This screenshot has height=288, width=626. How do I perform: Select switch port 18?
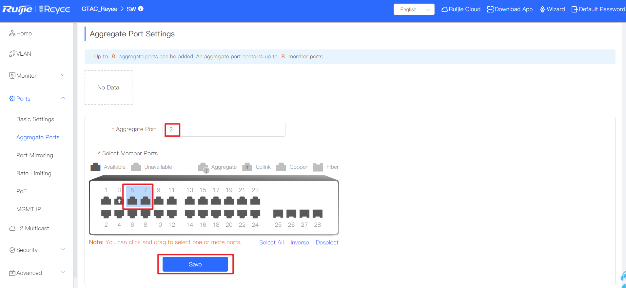[216, 214]
